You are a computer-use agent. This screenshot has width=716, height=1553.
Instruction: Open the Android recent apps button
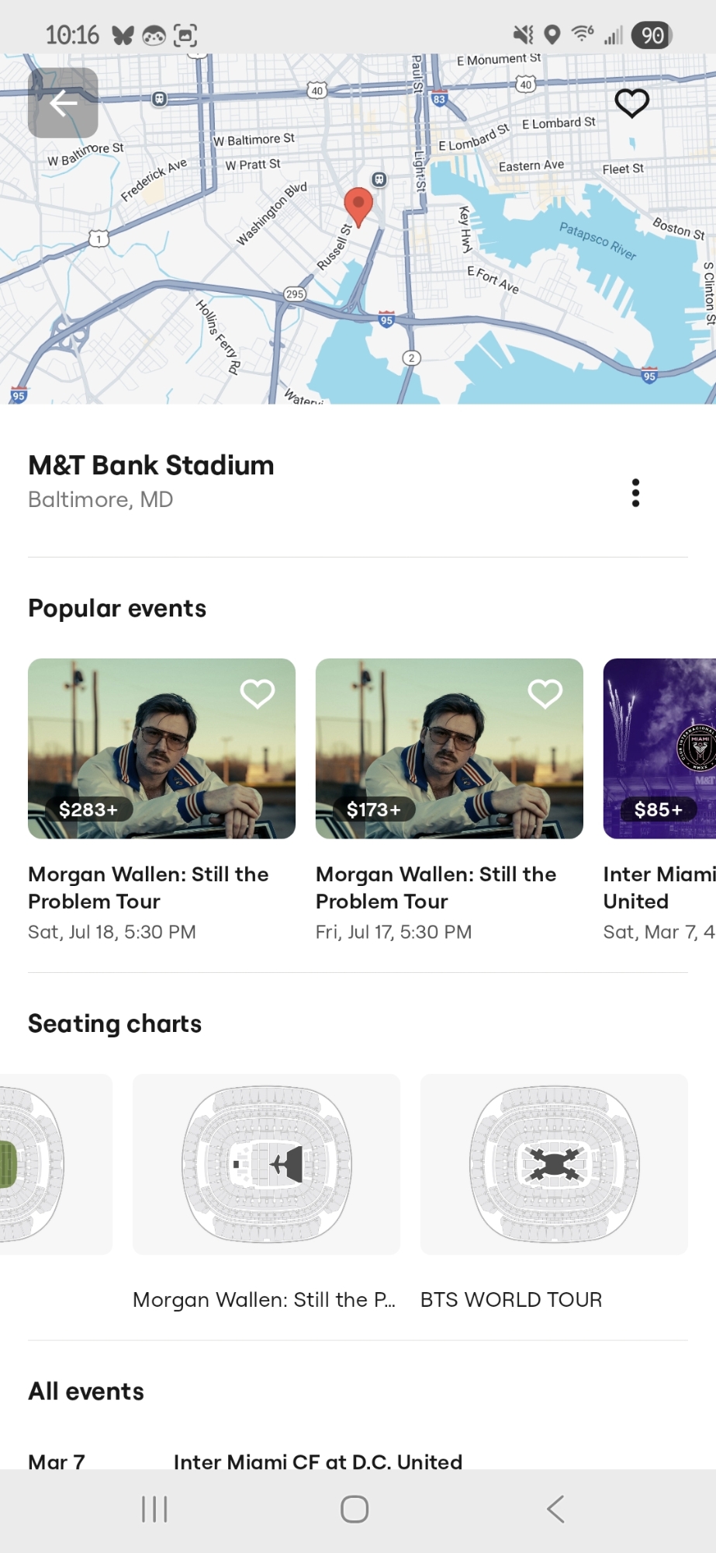154,1509
